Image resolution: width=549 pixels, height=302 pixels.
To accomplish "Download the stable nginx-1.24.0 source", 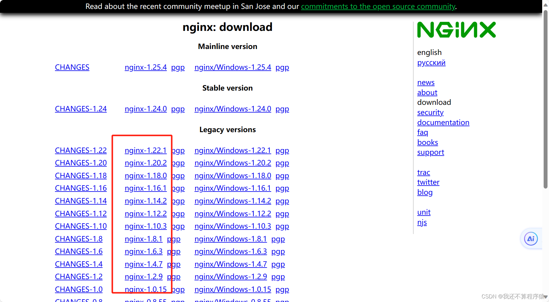I will click(146, 109).
